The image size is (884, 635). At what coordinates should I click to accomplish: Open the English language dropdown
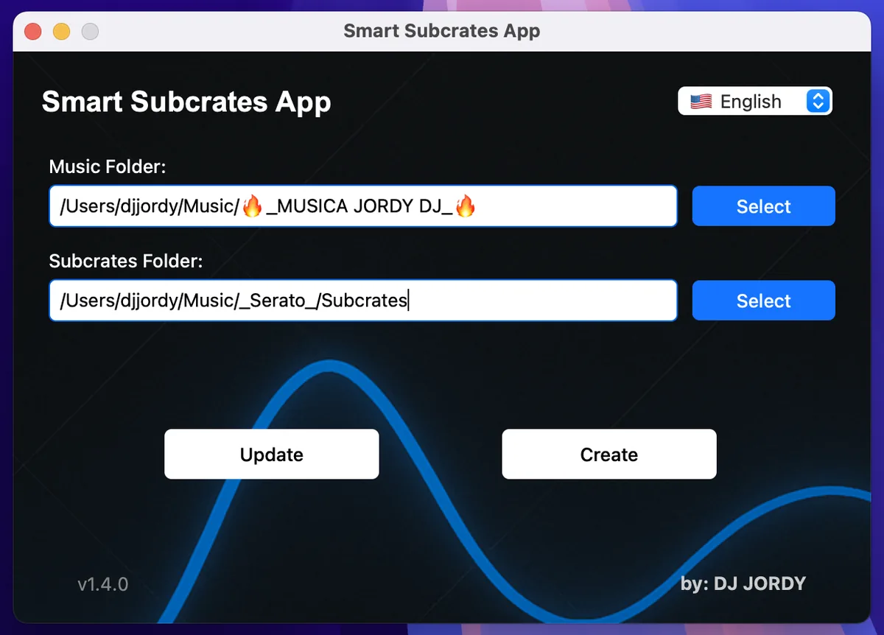[754, 102]
